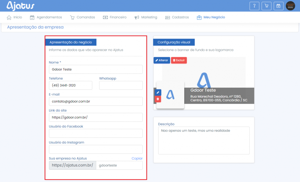Click the Apresentação do negócio header
Screen dimensions: 300x182
[x=71, y=42]
